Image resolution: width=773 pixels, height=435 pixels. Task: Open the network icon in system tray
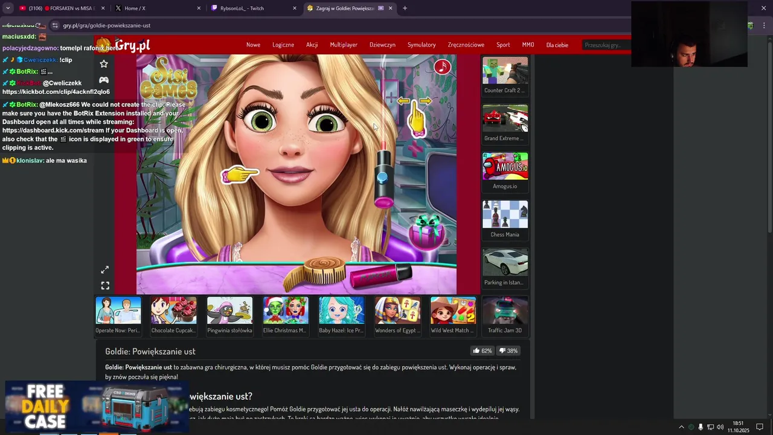(710, 427)
